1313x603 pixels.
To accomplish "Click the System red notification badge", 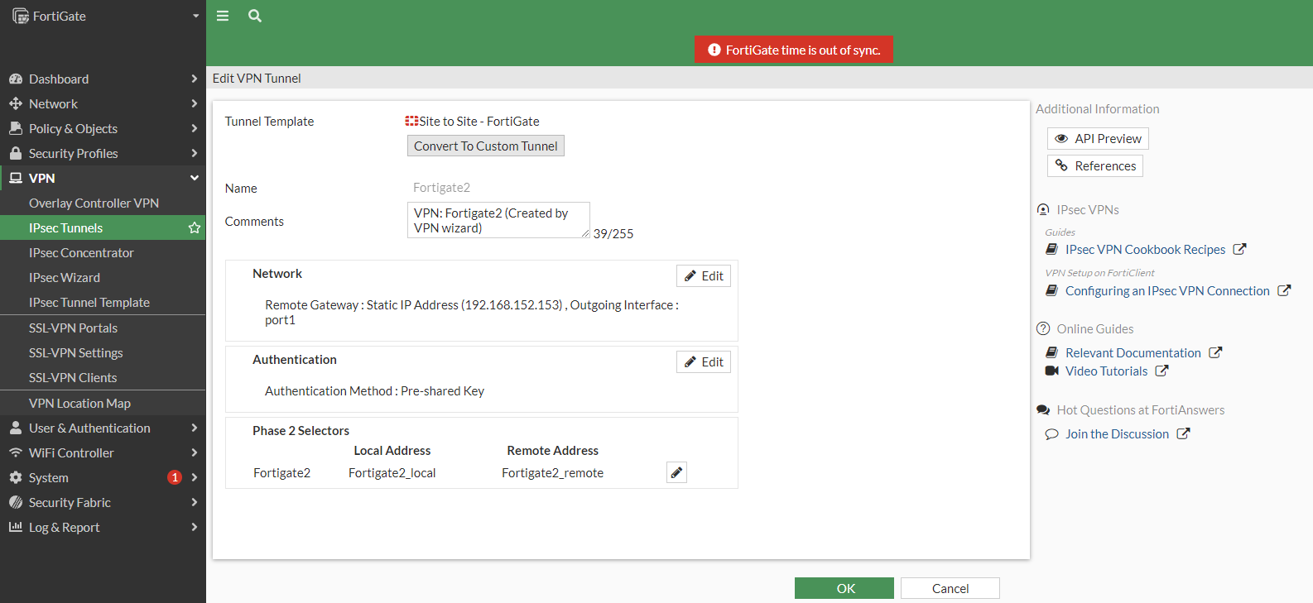I will [175, 477].
